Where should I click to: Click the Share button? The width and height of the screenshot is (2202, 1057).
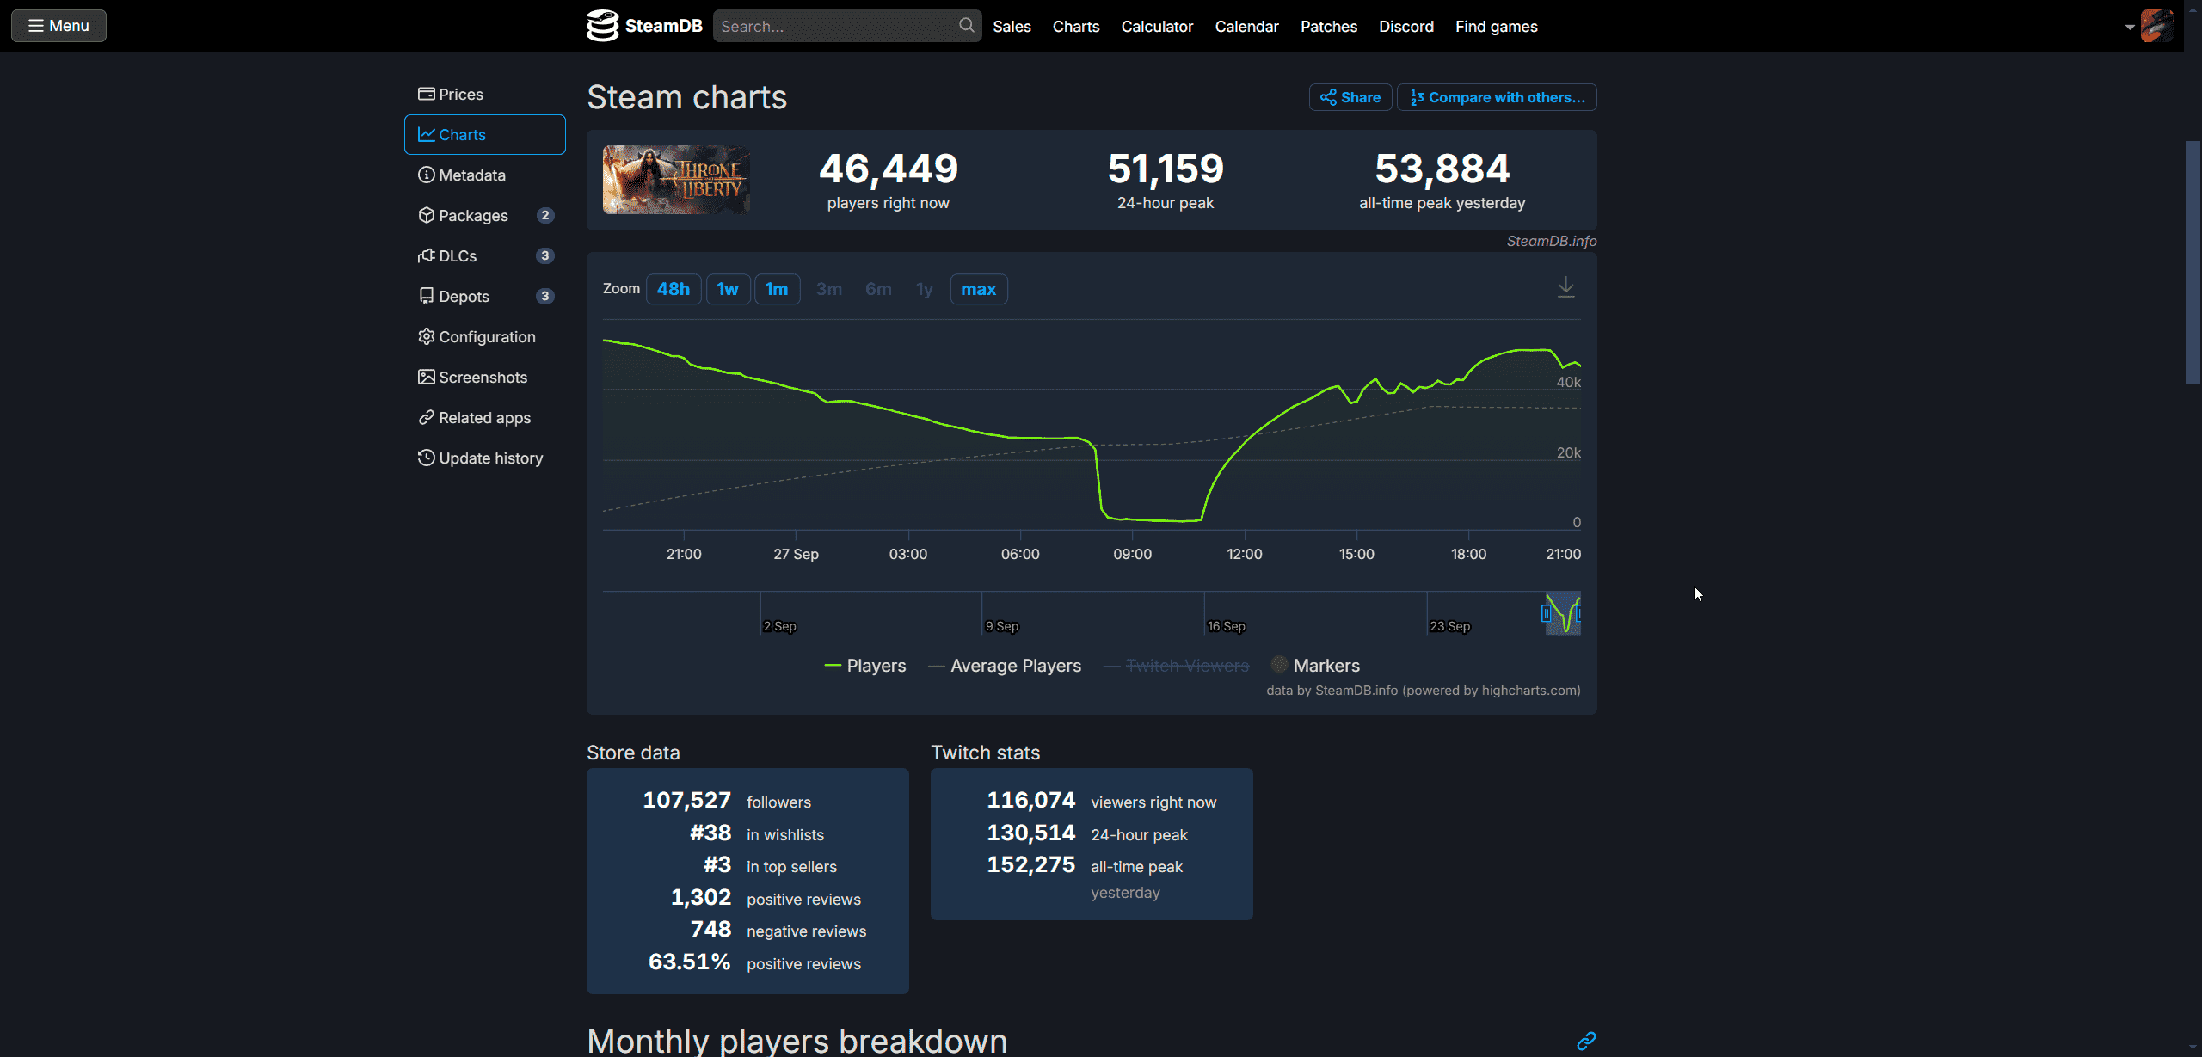[x=1350, y=97]
